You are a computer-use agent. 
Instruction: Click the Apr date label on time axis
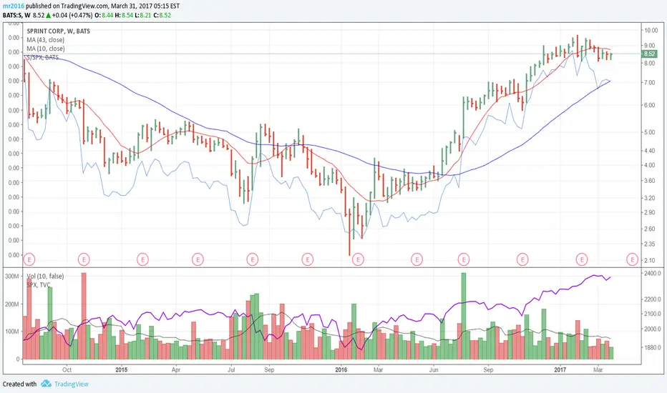[176, 369]
